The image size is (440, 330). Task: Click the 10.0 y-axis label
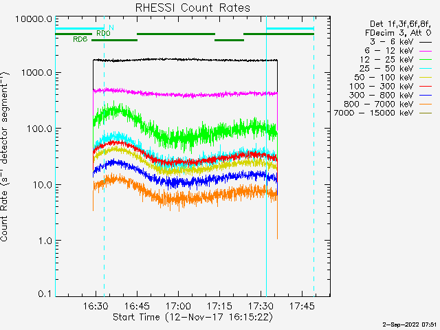(x=43, y=185)
